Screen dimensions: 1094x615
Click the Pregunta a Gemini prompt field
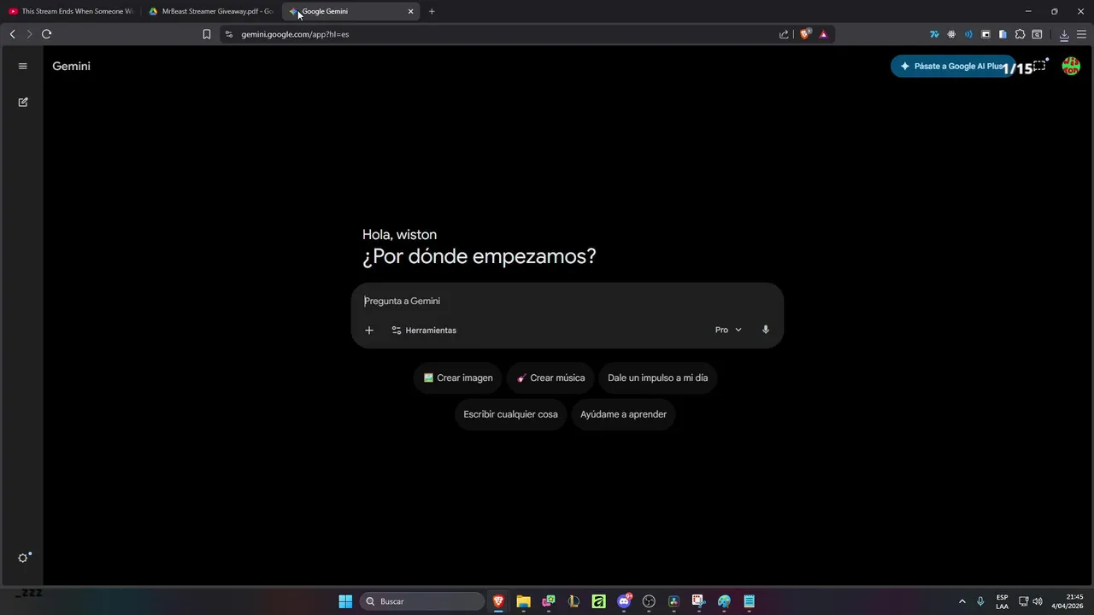click(x=568, y=301)
